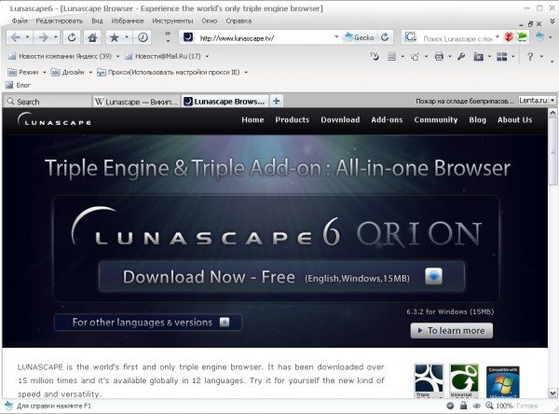Click inside the Lunascape search box
559x414 pixels.
coord(456,38)
